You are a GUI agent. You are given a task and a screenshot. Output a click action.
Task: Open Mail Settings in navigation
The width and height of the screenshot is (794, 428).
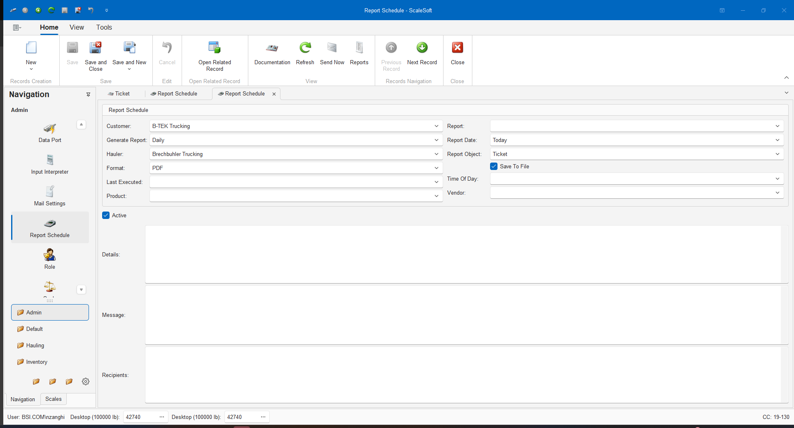[x=50, y=196]
